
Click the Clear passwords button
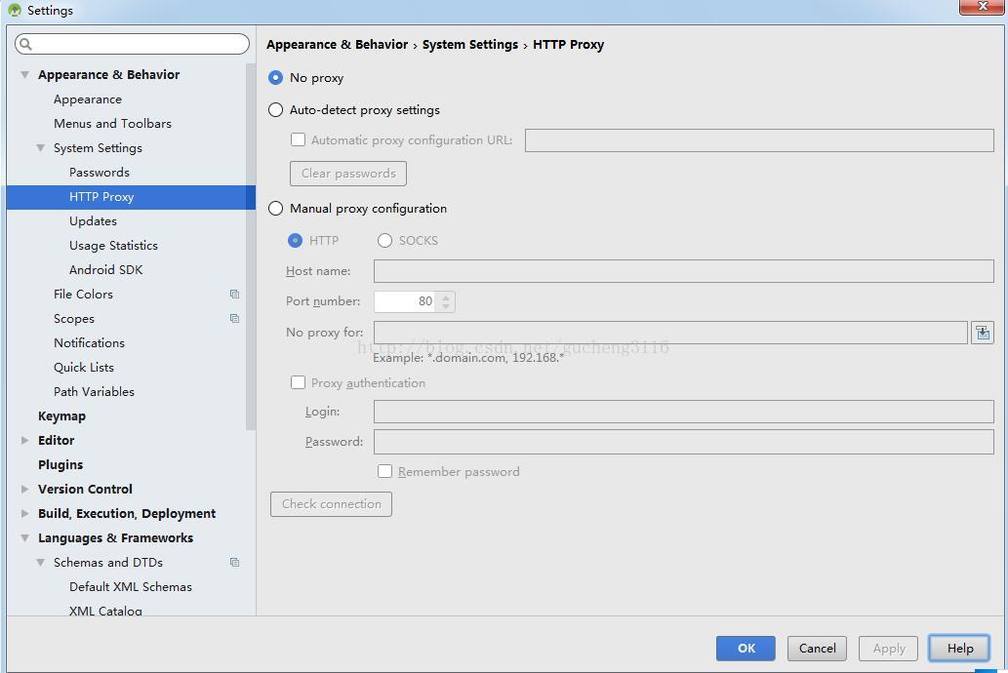pos(348,173)
